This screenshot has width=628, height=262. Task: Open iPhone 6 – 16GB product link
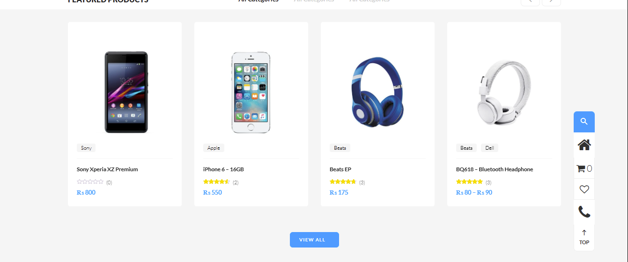click(x=223, y=169)
